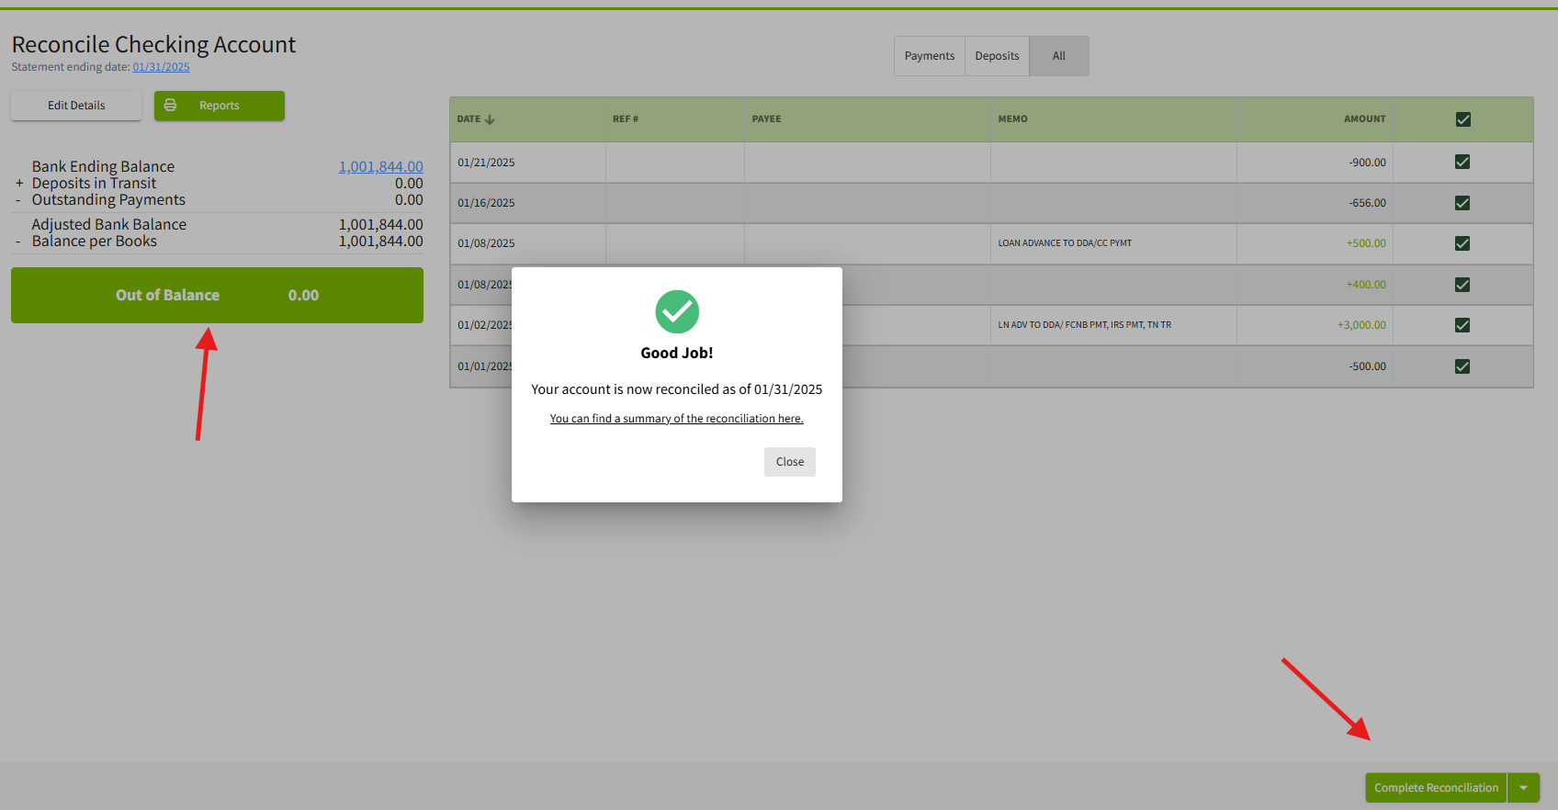The image size is (1558, 810).
Task: Open the statement ending date 01/31/2025 link
Action: [161, 67]
